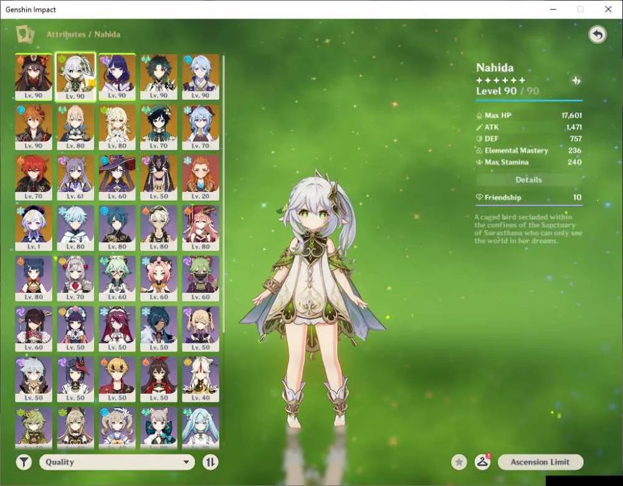Open the character filter funnel icon
The image size is (623, 486).
[x=24, y=462]
